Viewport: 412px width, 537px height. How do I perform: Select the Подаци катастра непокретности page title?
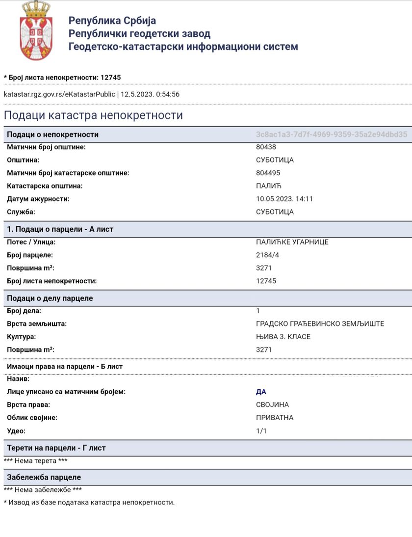click(93, 115)
